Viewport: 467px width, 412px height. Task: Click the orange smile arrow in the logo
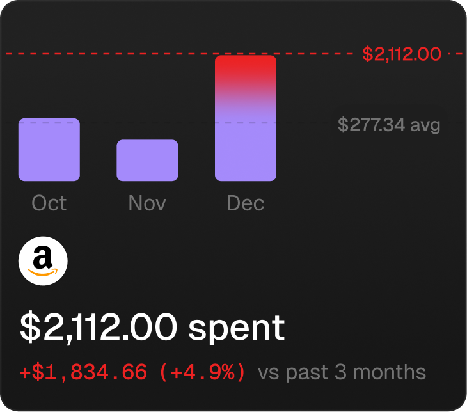coord(43,272)
